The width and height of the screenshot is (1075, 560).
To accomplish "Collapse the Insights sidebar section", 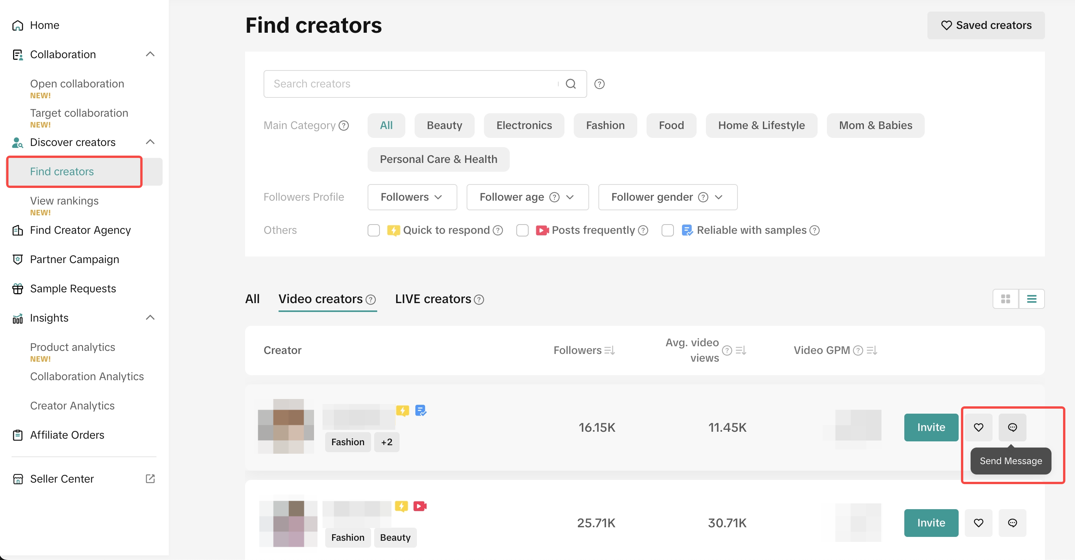I will coord(150,318).
